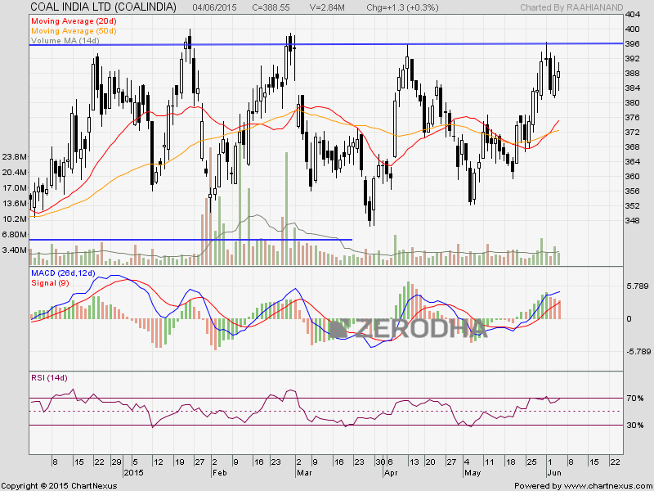Click the www.chartnexus.com powered-by text
Screen dimensions: 654x491
pos(606,486)
